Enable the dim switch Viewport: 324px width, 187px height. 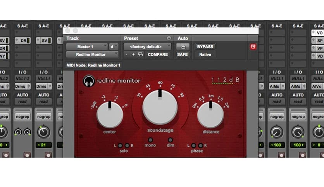[x=170, y=140]
